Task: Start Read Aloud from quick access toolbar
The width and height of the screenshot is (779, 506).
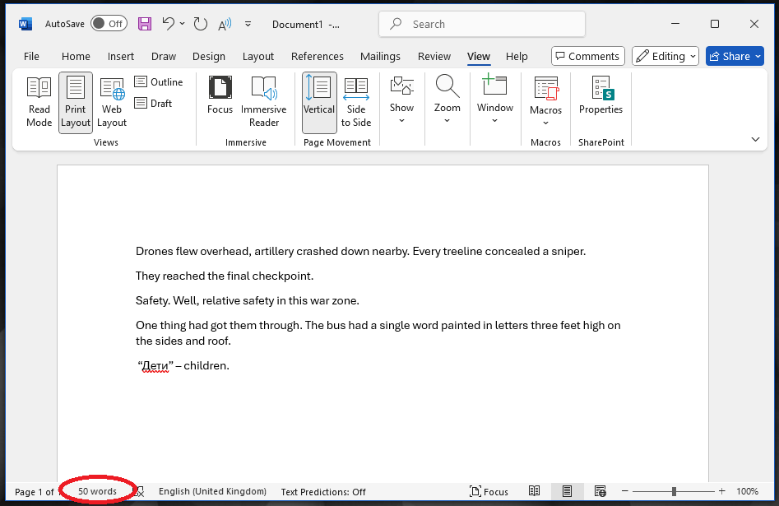Action: point(225,24)
